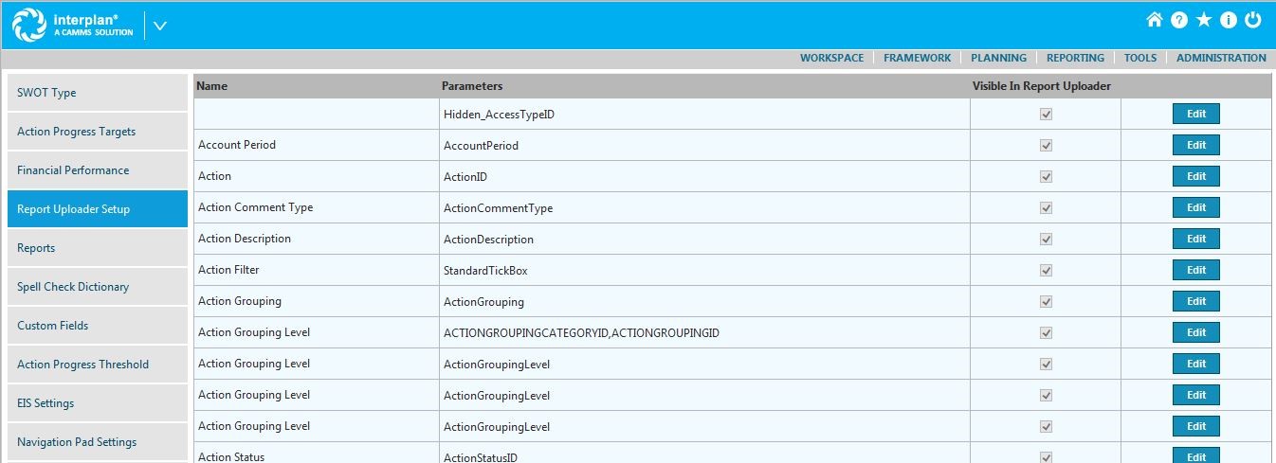The image size is (1276, 463).
Task: Open EIS Settings sidebar item
Action: click(98, 403)
